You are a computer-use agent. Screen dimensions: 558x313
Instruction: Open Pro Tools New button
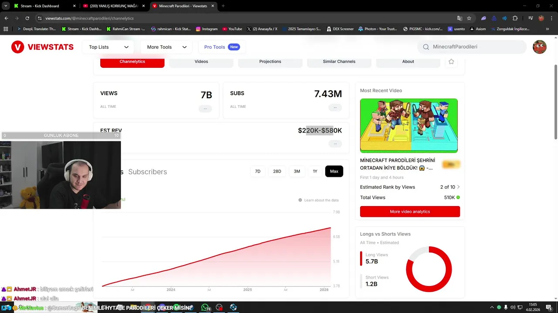click(222, 47)
